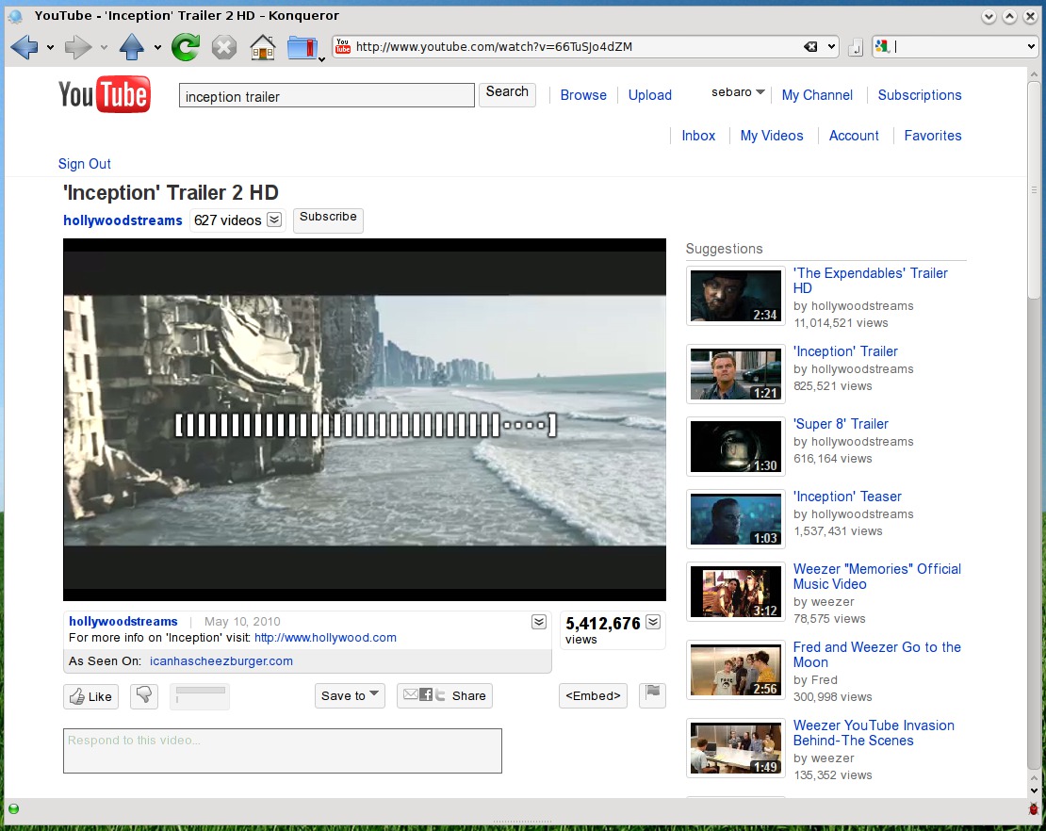Click the like/dislike rating bar
This screenshot has height=831, width=1046.
[200, 695]
